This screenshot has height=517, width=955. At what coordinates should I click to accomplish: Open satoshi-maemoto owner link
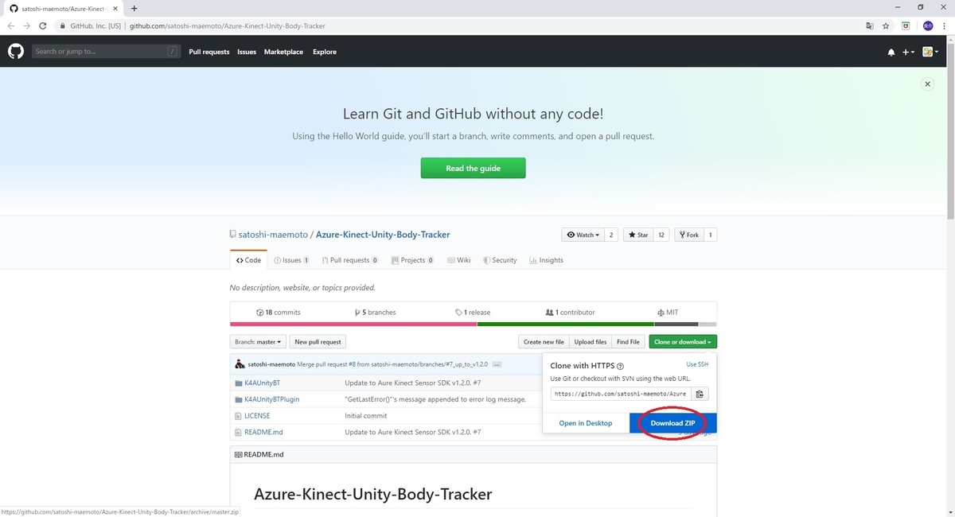click(x=274, y=235)
